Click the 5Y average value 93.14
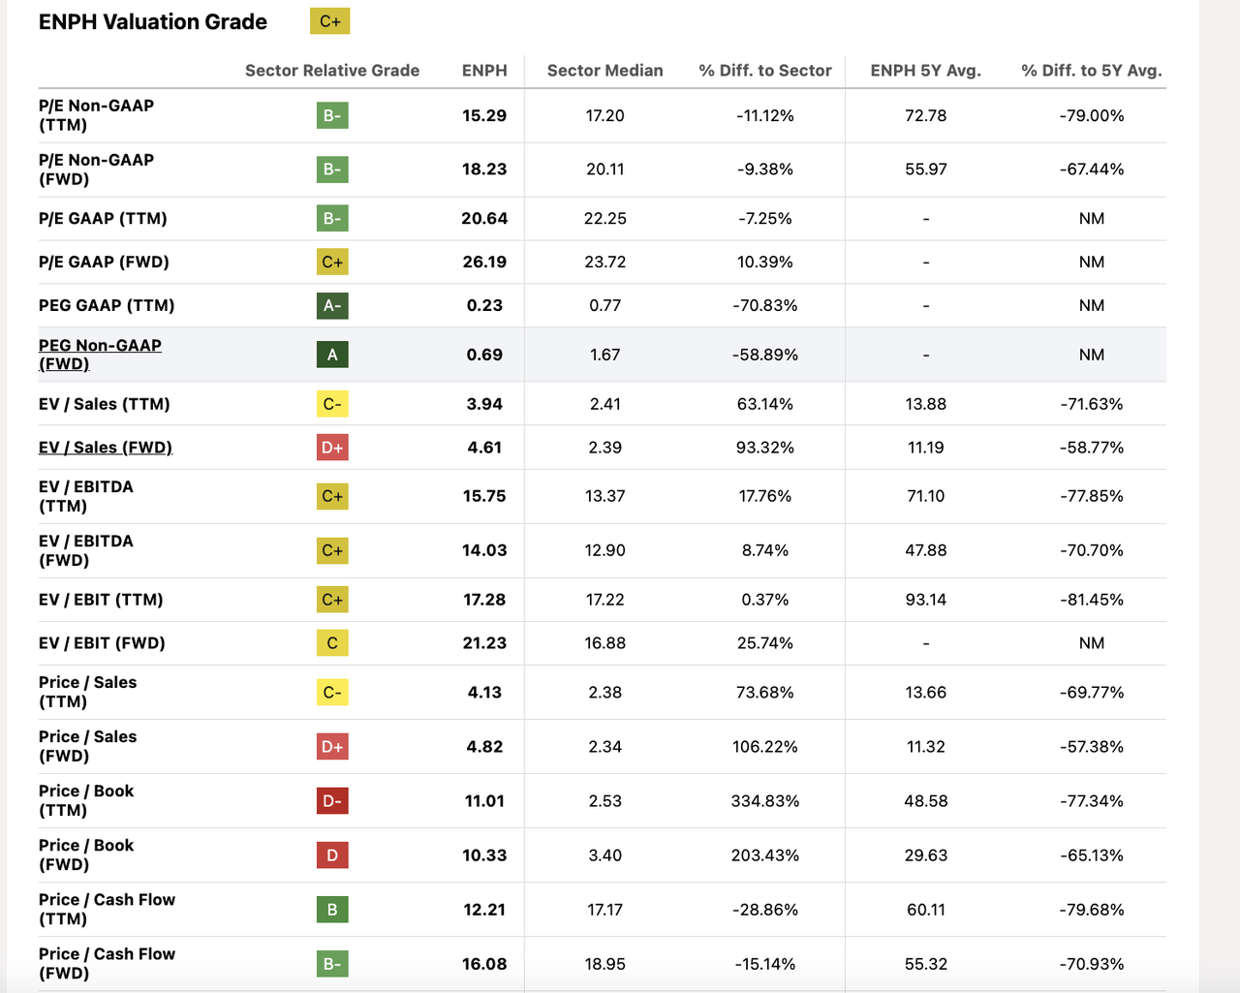1240x993 pixels. coord(926,600)
